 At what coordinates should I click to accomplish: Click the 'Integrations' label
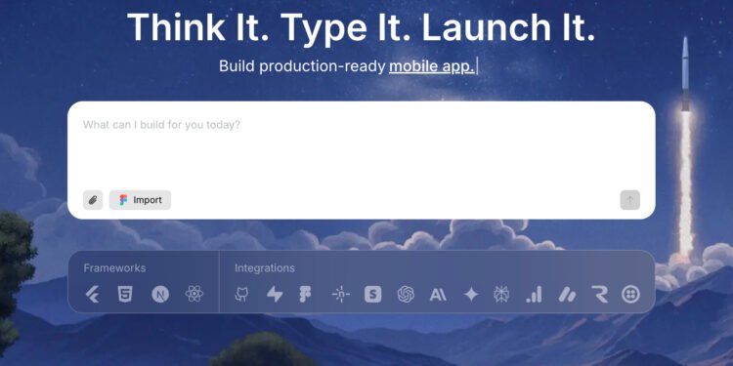tap(265, 268)
